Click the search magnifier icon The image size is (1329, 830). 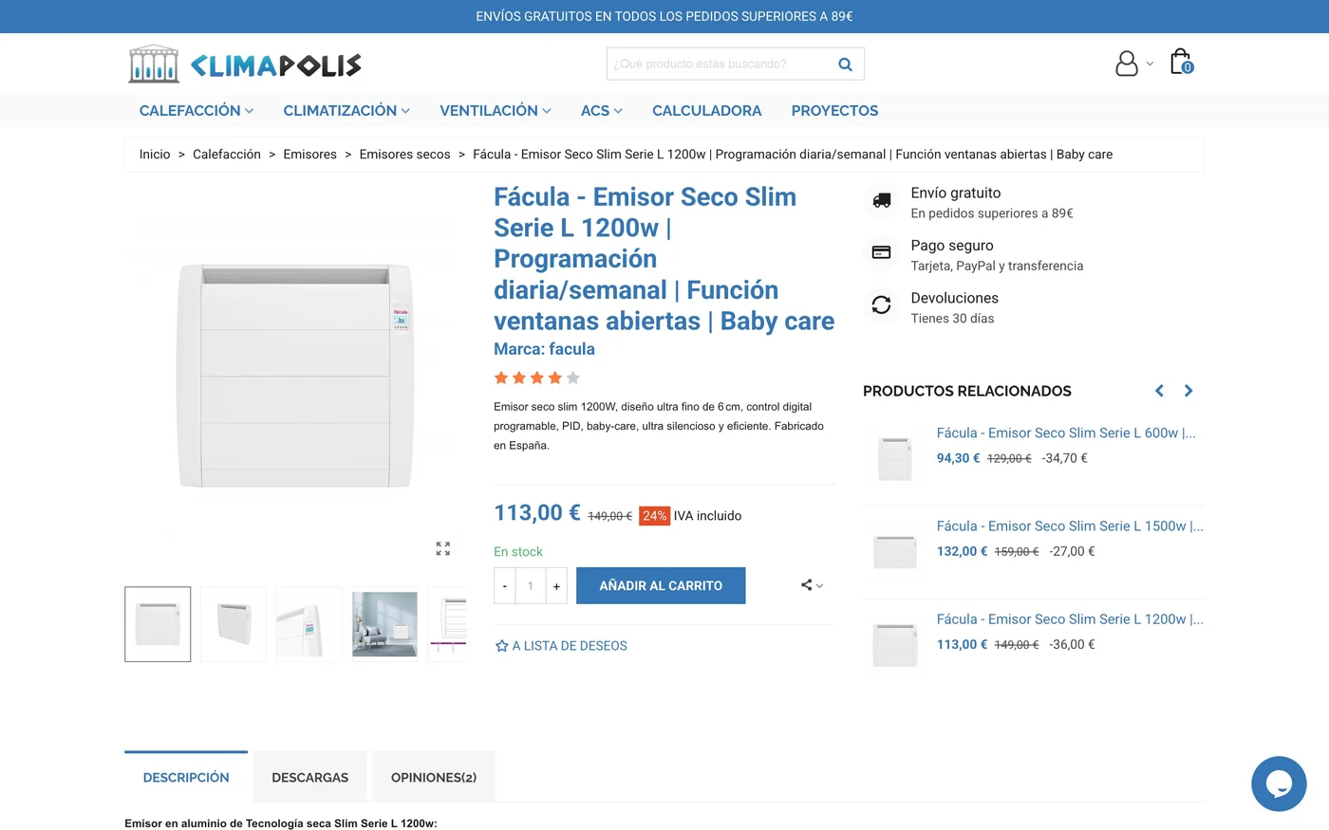[845, 65]
